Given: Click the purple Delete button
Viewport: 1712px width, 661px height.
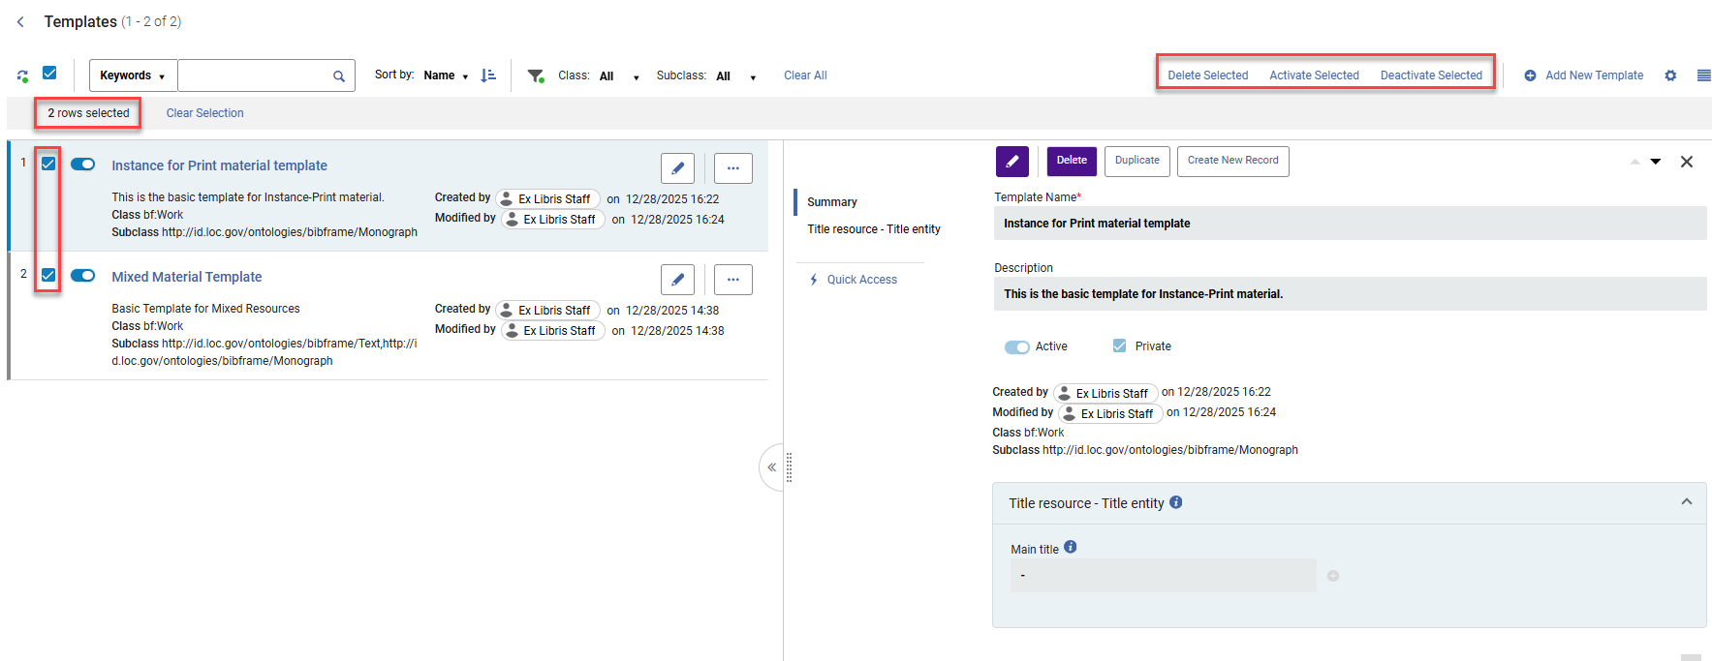Looking at the screenshot, I should [1072, 161].
